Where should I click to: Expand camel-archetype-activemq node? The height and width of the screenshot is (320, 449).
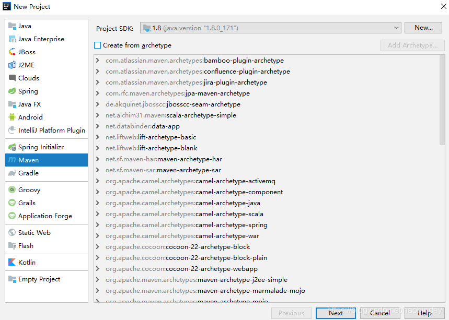point(98,181)
